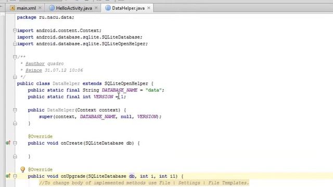Click the @Override annotation above onCreate
Viewport: 333px width, 187px height.
(40, 136)
